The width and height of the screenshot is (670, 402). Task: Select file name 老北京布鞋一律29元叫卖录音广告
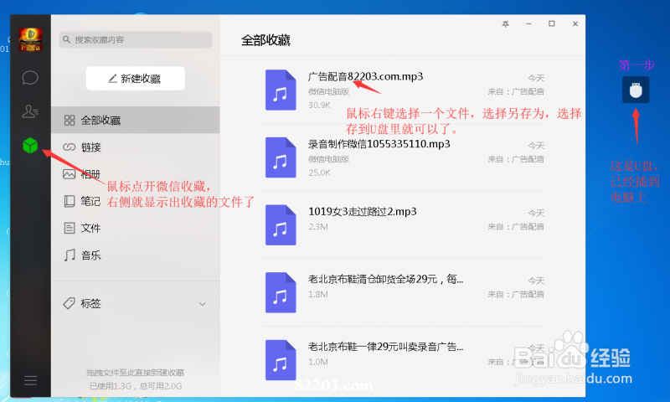point(385,347)
